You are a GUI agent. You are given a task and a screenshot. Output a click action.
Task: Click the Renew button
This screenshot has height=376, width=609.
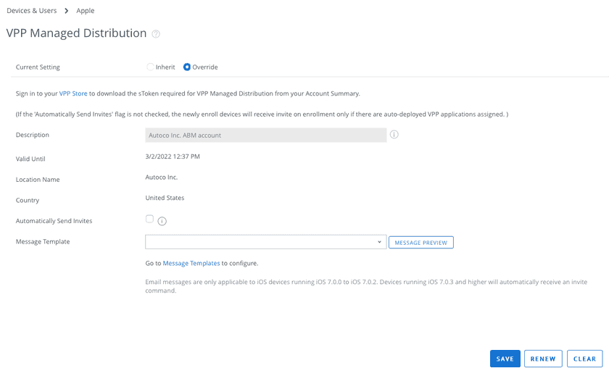click(543, 359)
